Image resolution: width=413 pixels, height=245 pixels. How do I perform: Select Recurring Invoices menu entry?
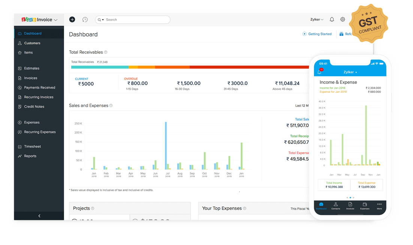[x=39, y=97]
